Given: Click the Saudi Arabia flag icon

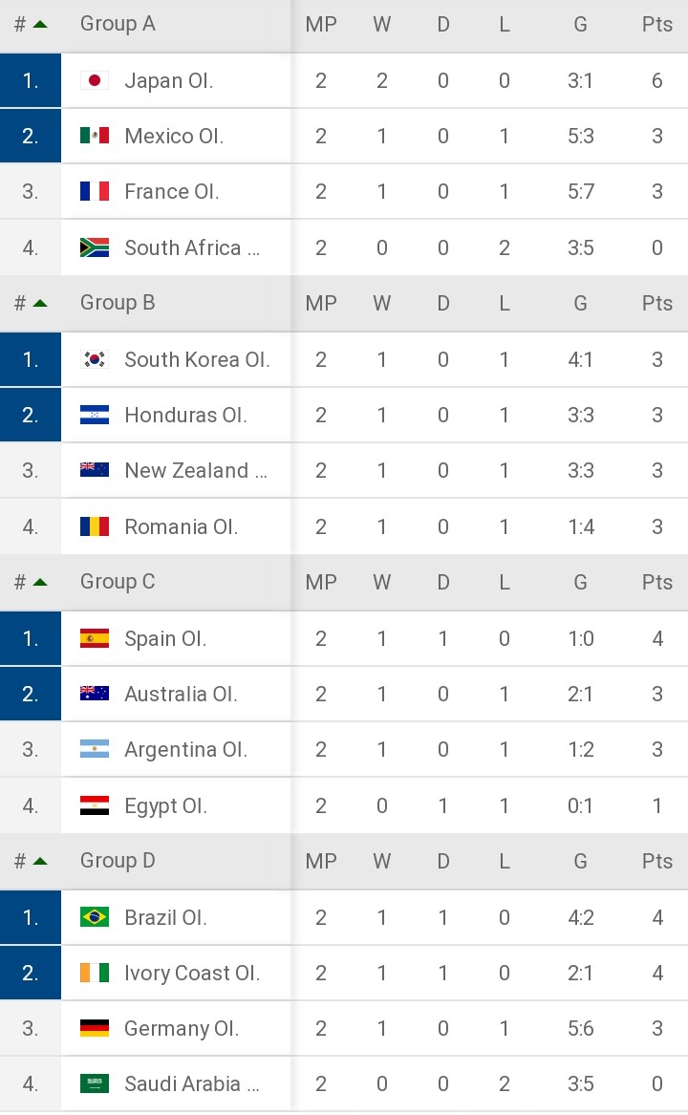Looking at the screenshot, I should (94, 1083).
